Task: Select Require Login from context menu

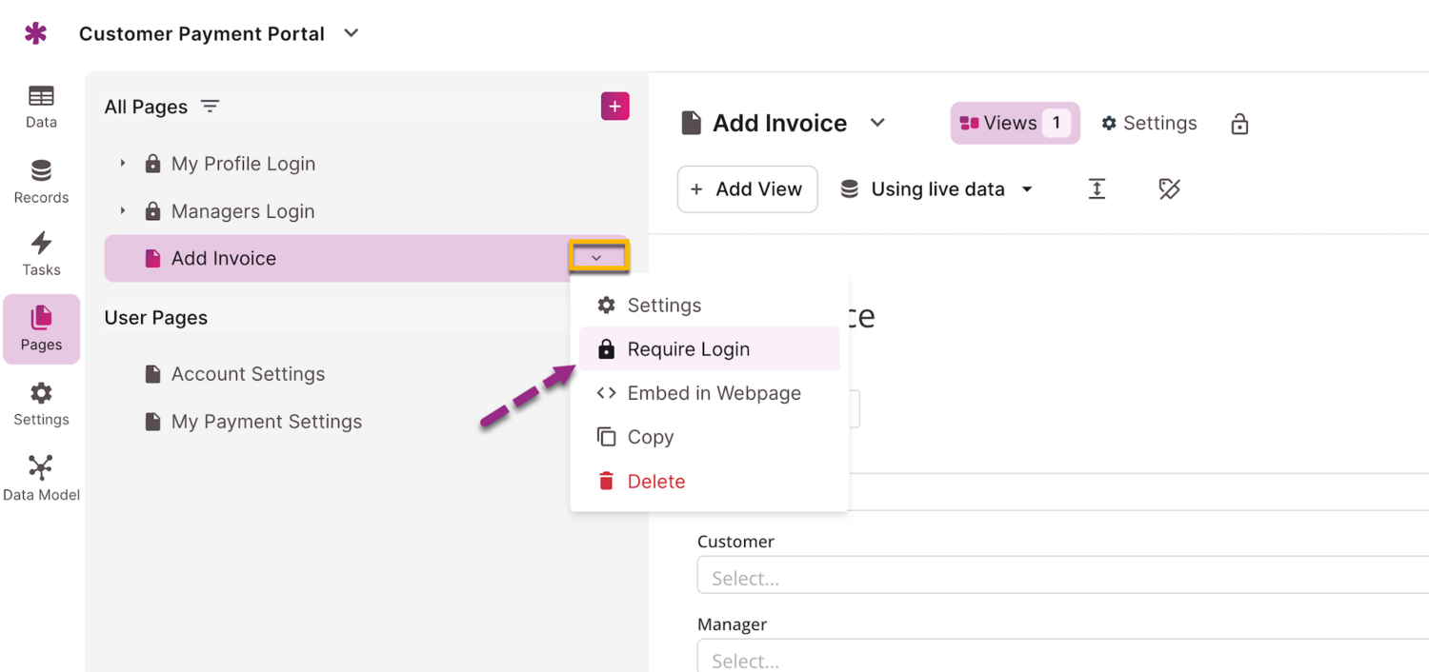Action: pos(688,349)
